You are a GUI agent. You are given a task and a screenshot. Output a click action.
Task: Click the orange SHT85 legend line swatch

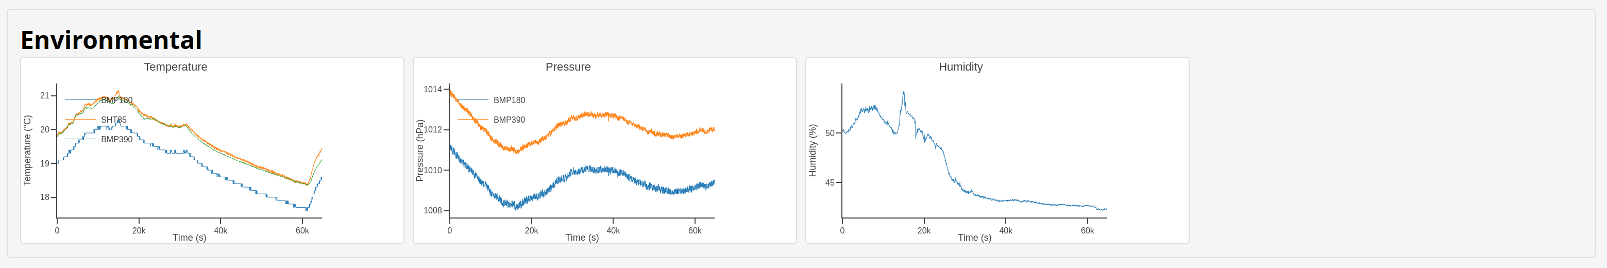[x=80, y=120]
